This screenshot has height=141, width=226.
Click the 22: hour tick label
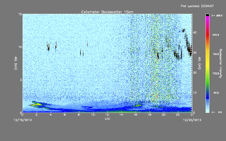tap(178, 115)
